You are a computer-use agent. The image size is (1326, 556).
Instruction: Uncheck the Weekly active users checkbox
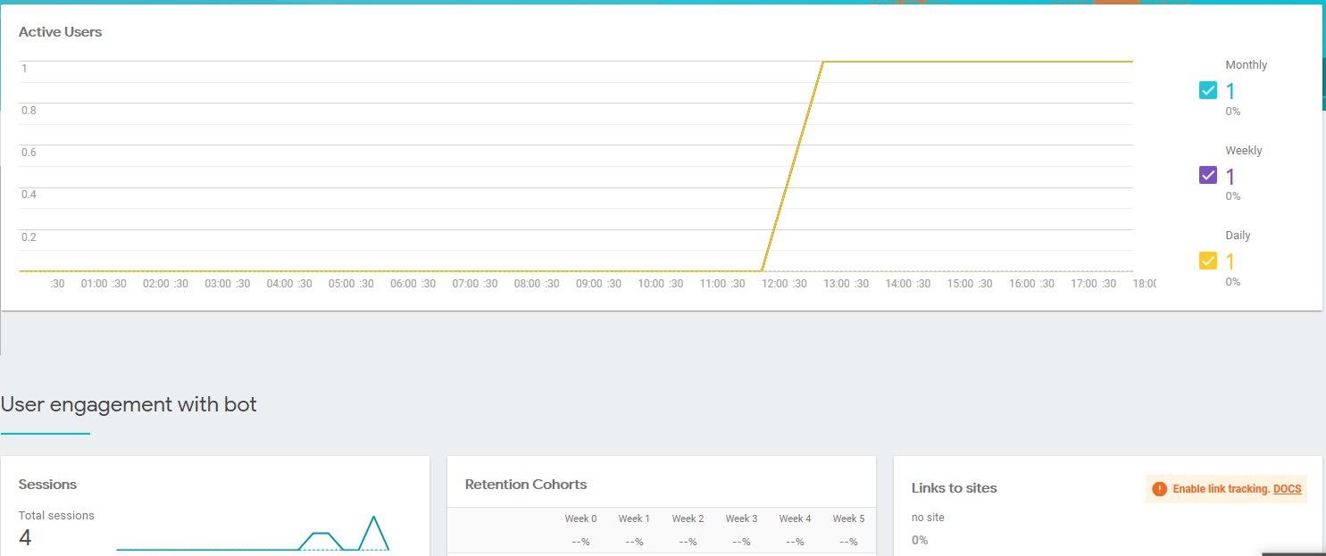(x=1207, y=176)
